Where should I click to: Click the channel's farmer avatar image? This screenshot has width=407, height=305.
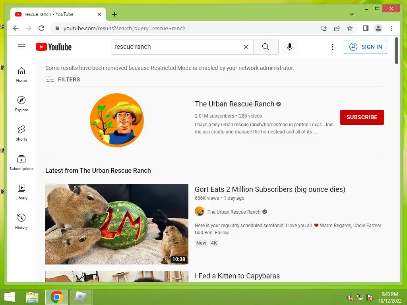click(x=117, y=120)
